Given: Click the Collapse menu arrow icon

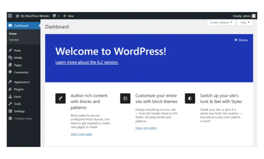Looking at the screenshot, I should [10, 118].
